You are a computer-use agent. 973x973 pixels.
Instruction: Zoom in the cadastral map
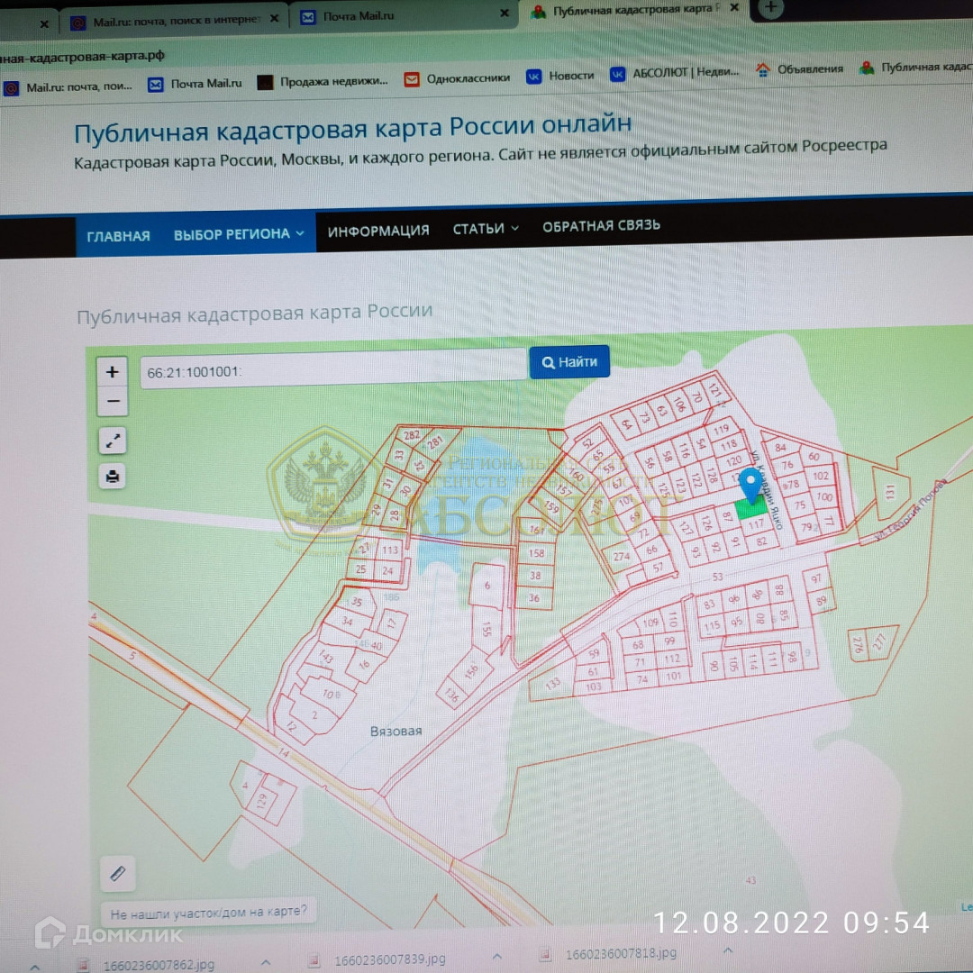pos(113,372)
